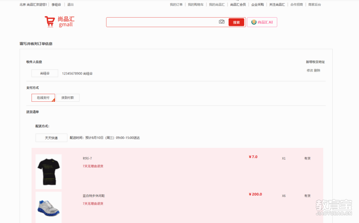Click 删除 to remove the address

[317, 70]
